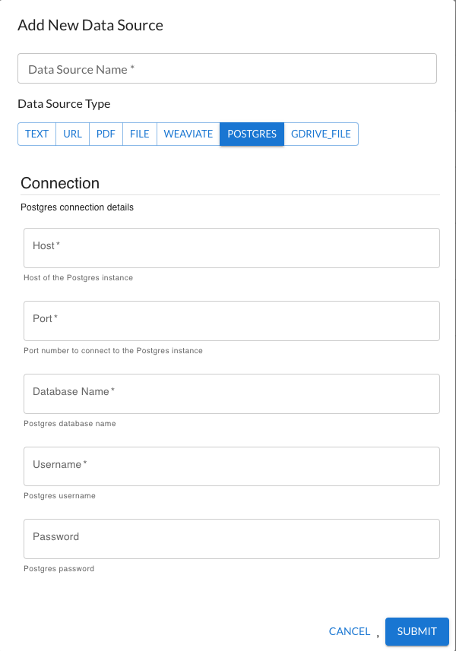The width and height of the screenshot is (456, 651).
Task: Select the POSTGRES data source type
Action: pos(252,134)
